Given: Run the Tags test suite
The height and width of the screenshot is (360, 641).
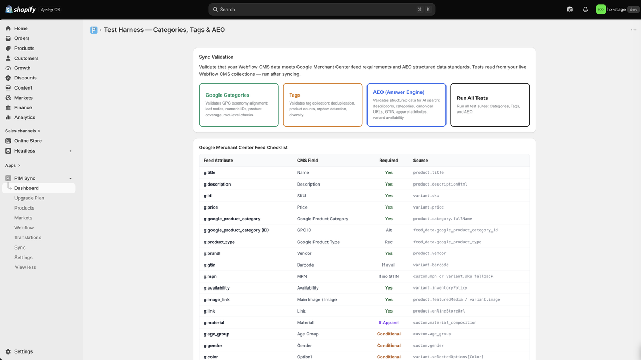Looking at the screenshot, I should (323, 105).
